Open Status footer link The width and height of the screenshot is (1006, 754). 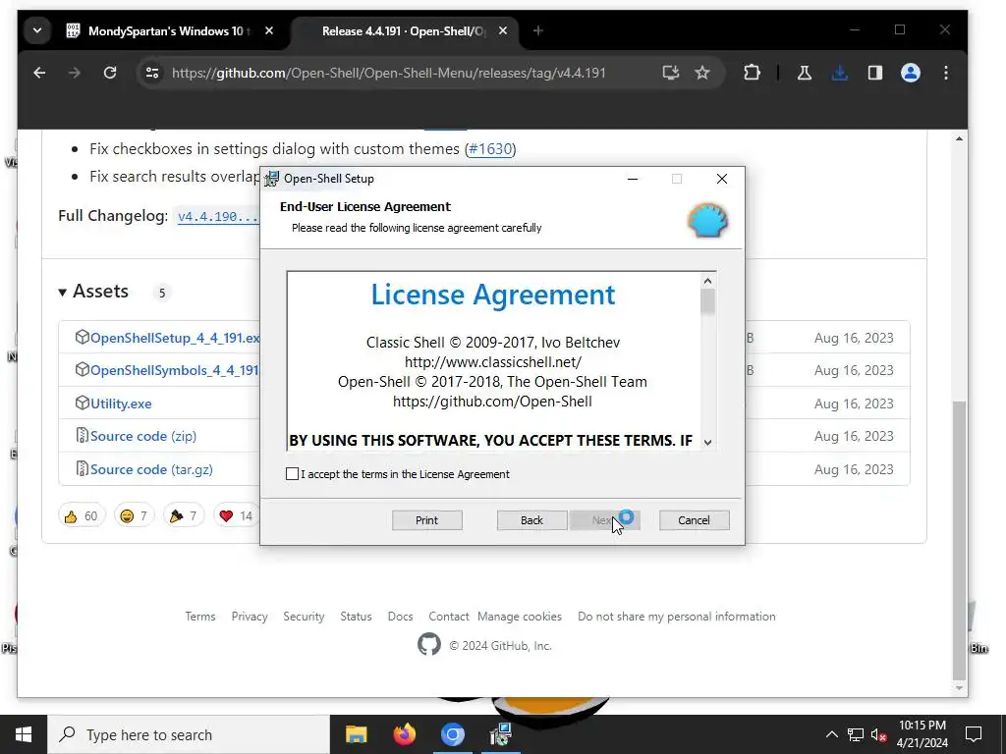click(x=356, y=617)
